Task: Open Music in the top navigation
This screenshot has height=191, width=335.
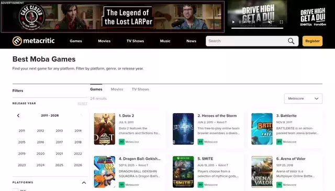Action: (x=165, y=41)
